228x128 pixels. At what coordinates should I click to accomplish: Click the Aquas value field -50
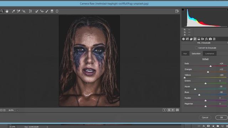(221, 86)
